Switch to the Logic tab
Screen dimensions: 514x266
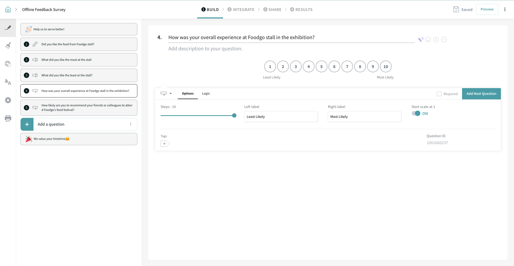(206, 93)
